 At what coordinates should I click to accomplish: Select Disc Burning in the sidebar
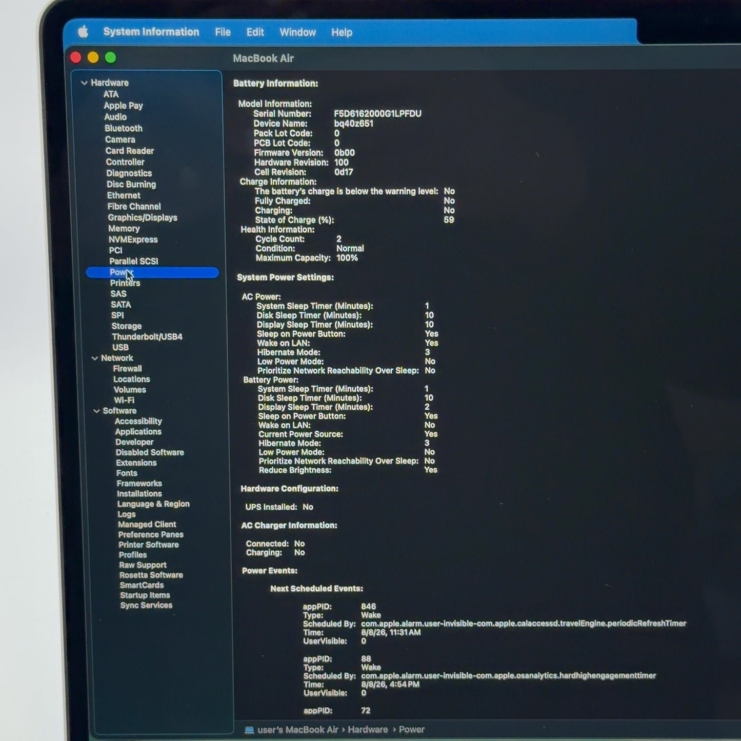(131, 185)
